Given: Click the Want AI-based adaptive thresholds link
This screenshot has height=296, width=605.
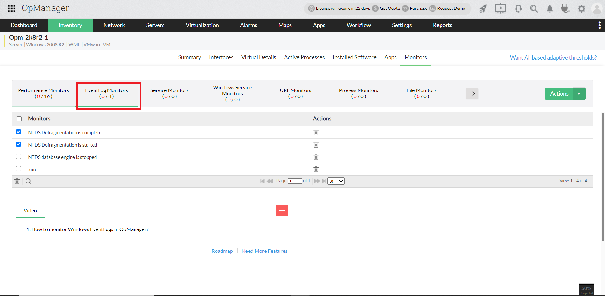Looking at the screenshot, I should [x=553, y=58].
